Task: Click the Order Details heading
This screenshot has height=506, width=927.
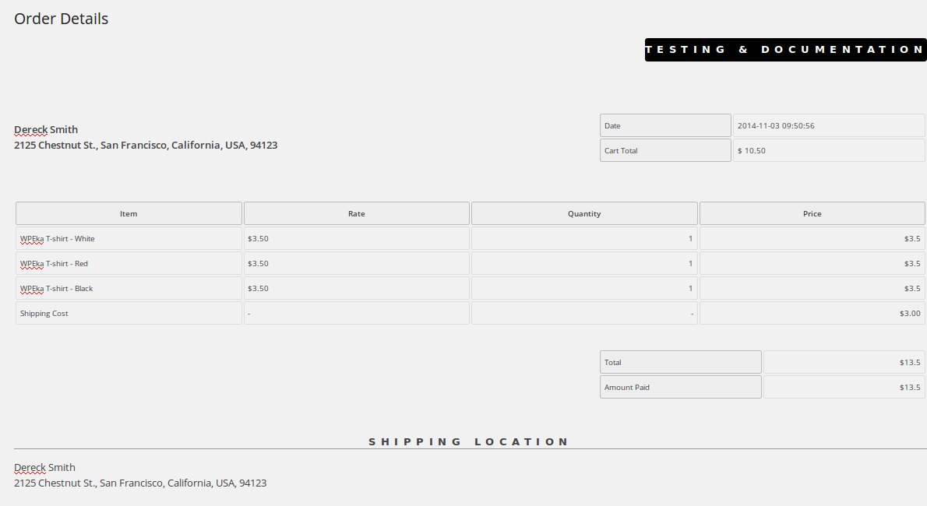Action: [x=62, y=19]
